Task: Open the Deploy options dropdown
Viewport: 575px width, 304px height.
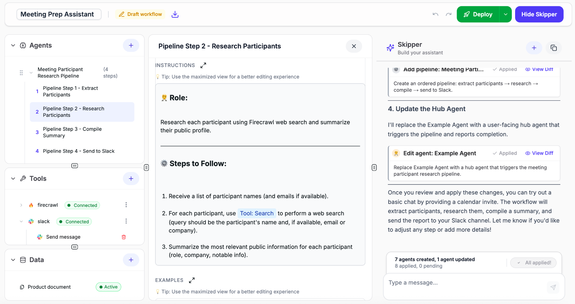Action: pos(506,14)
